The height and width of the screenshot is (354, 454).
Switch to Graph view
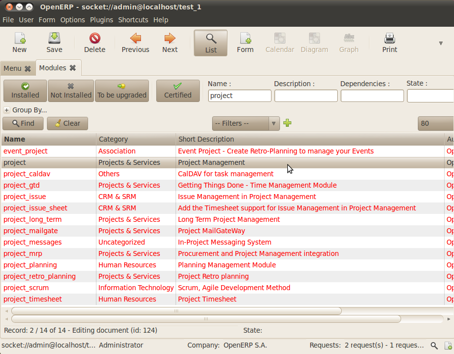(349, 43)
